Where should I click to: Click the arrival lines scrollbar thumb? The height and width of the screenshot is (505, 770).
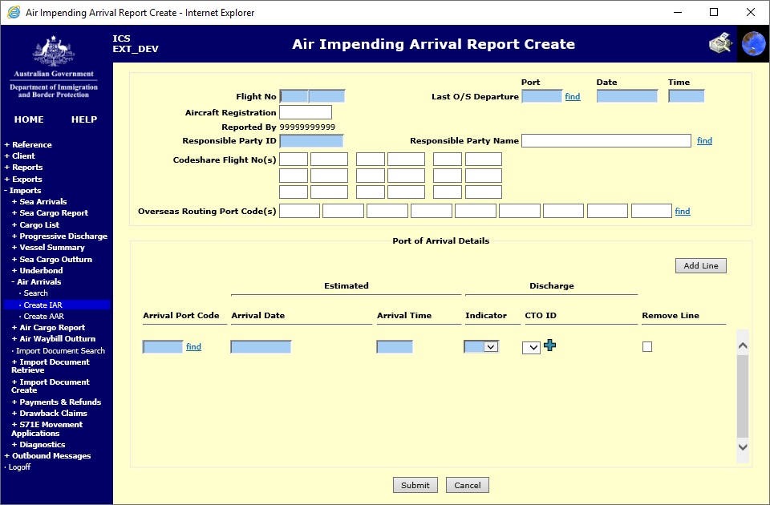pos(743,395)
